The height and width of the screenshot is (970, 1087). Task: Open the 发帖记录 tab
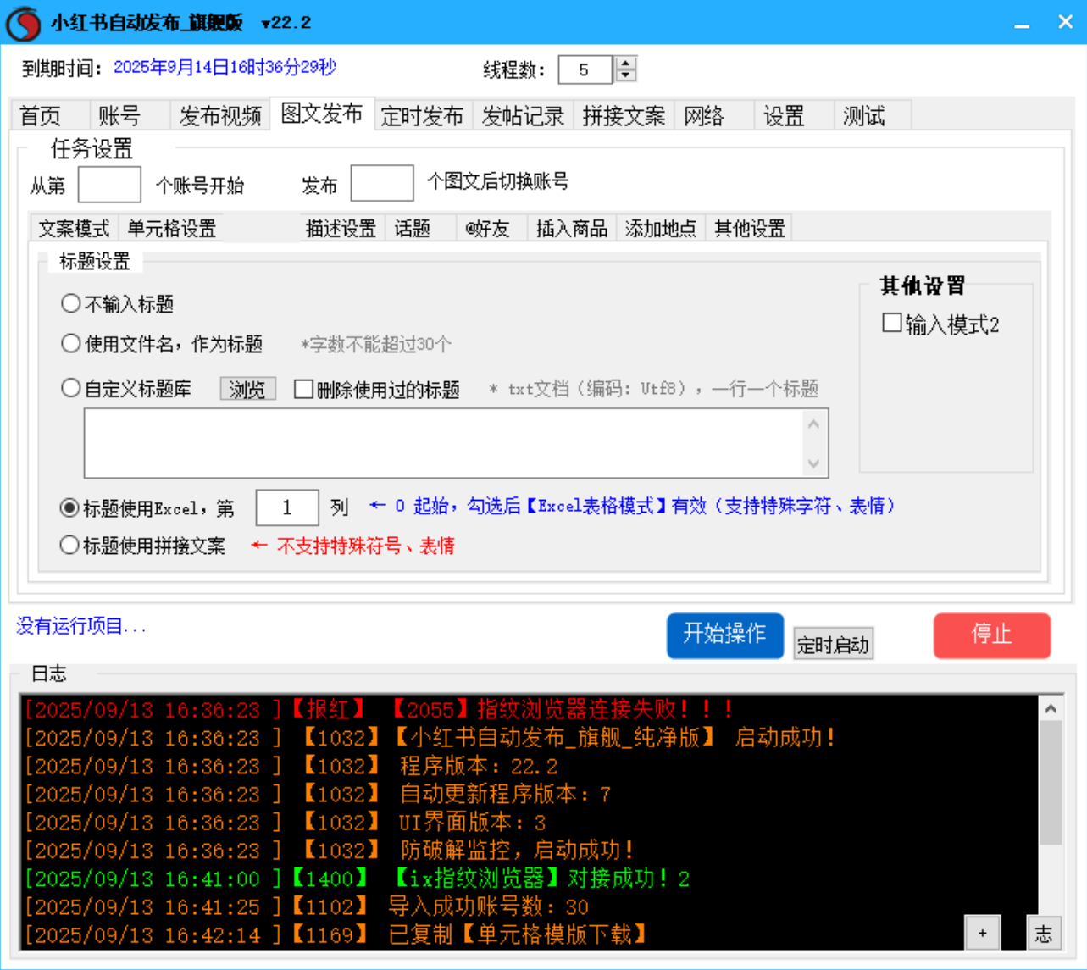coord(523,115)
